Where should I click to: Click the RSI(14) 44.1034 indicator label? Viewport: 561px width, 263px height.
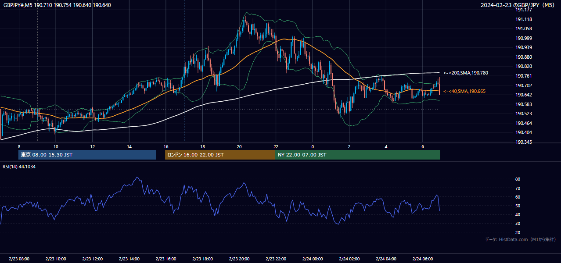click(19, 167)
